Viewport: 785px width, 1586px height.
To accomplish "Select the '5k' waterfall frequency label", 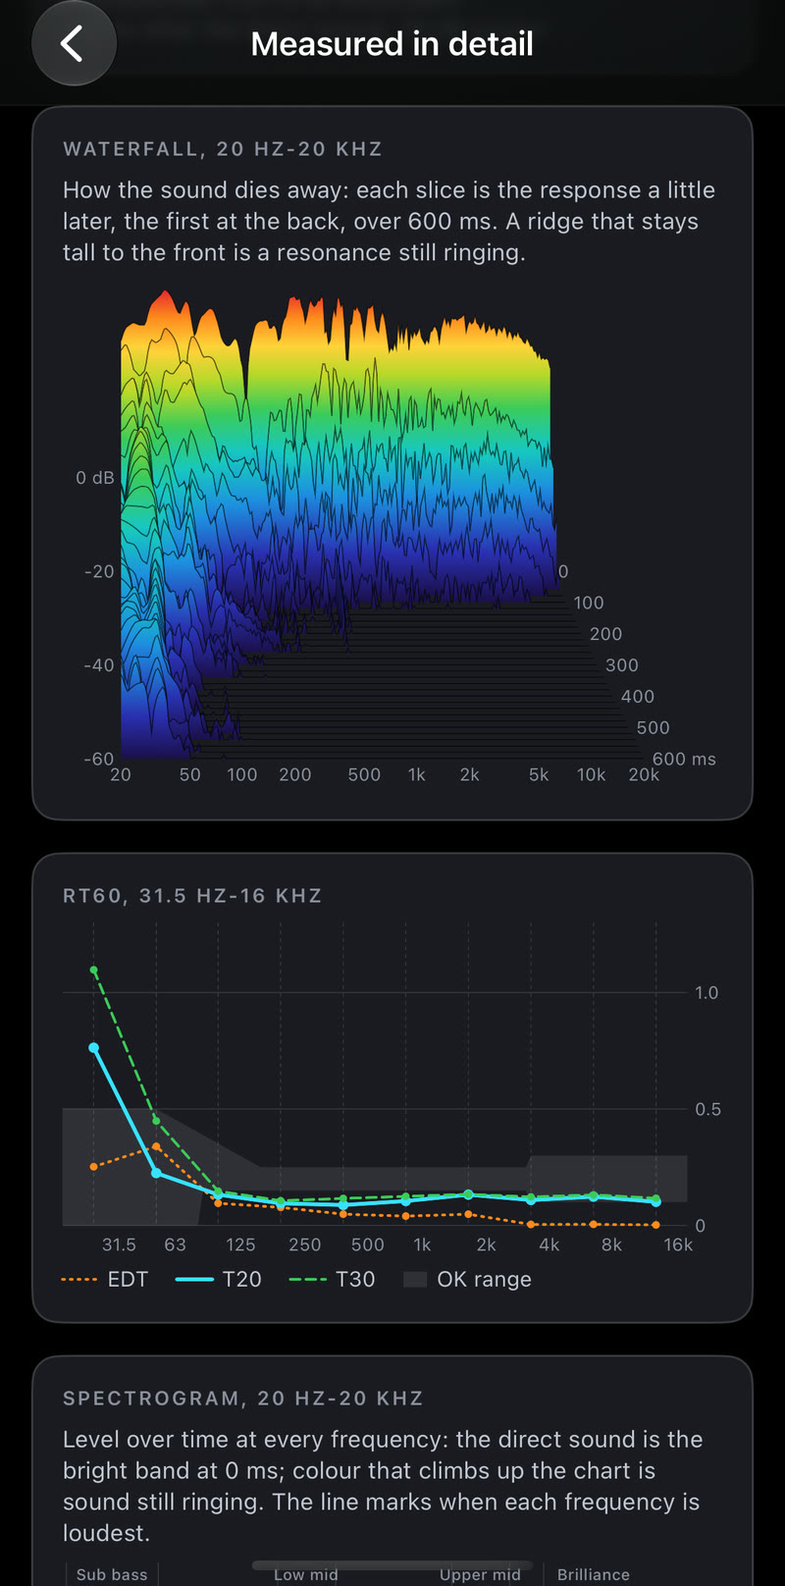I will [539, 774].
